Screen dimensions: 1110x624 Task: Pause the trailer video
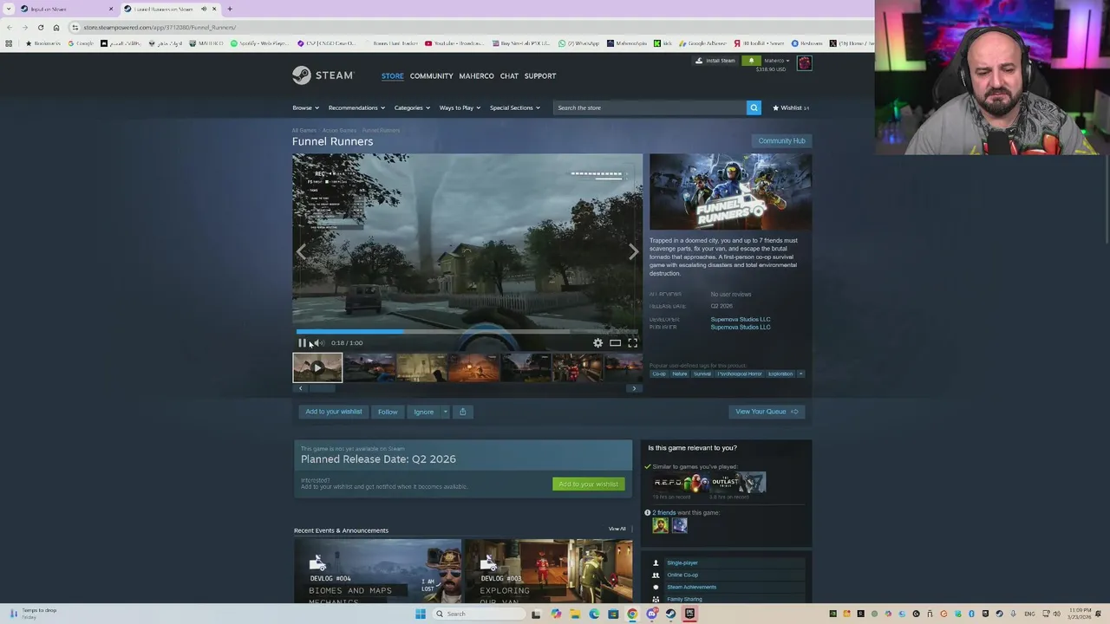tap(302, 343)
